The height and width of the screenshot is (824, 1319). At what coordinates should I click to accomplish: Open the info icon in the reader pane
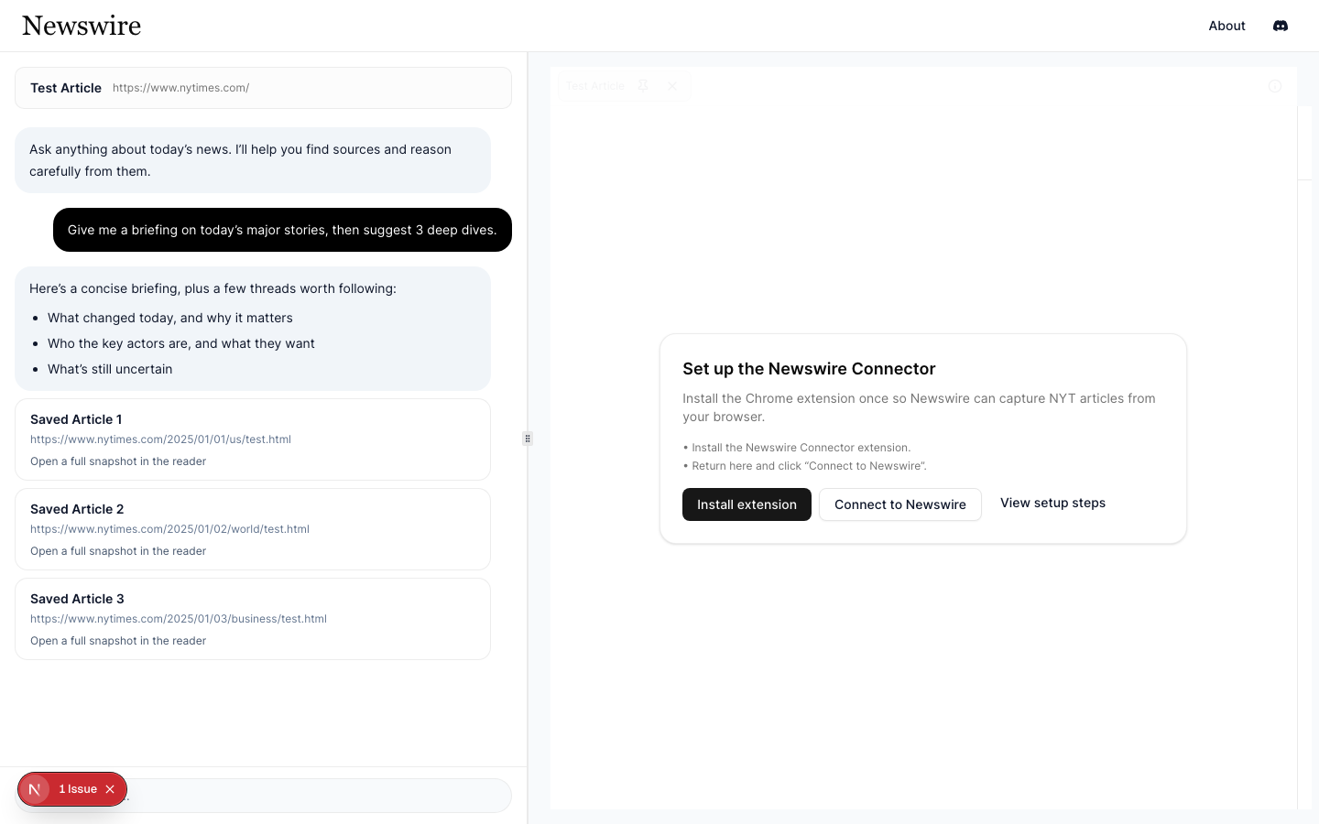[1275, 85]
